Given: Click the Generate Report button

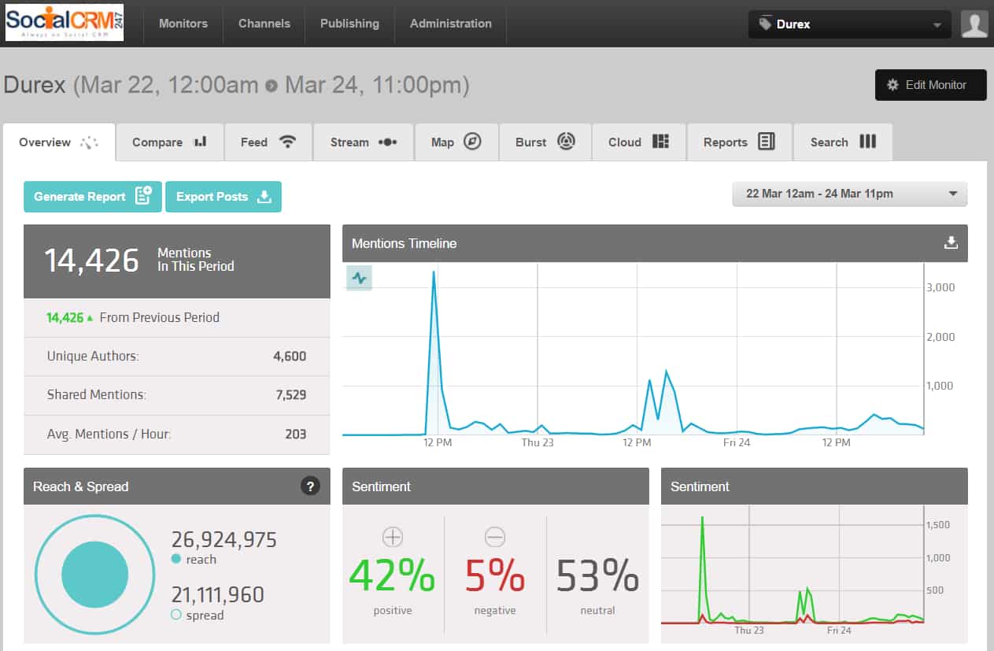Looking at the screenshot, I should point(93,197).
